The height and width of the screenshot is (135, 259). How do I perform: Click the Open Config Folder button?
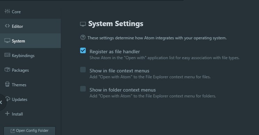coord(29,131)
